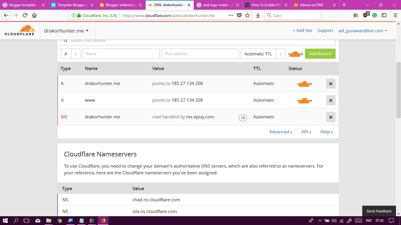Open uBlock Origin extension
Screen dimensions: 401x225
[x=365, y=15]
